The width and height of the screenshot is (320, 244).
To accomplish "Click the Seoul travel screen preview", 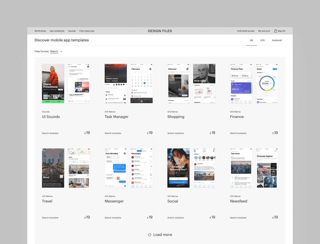I will [x=53, y=168].
